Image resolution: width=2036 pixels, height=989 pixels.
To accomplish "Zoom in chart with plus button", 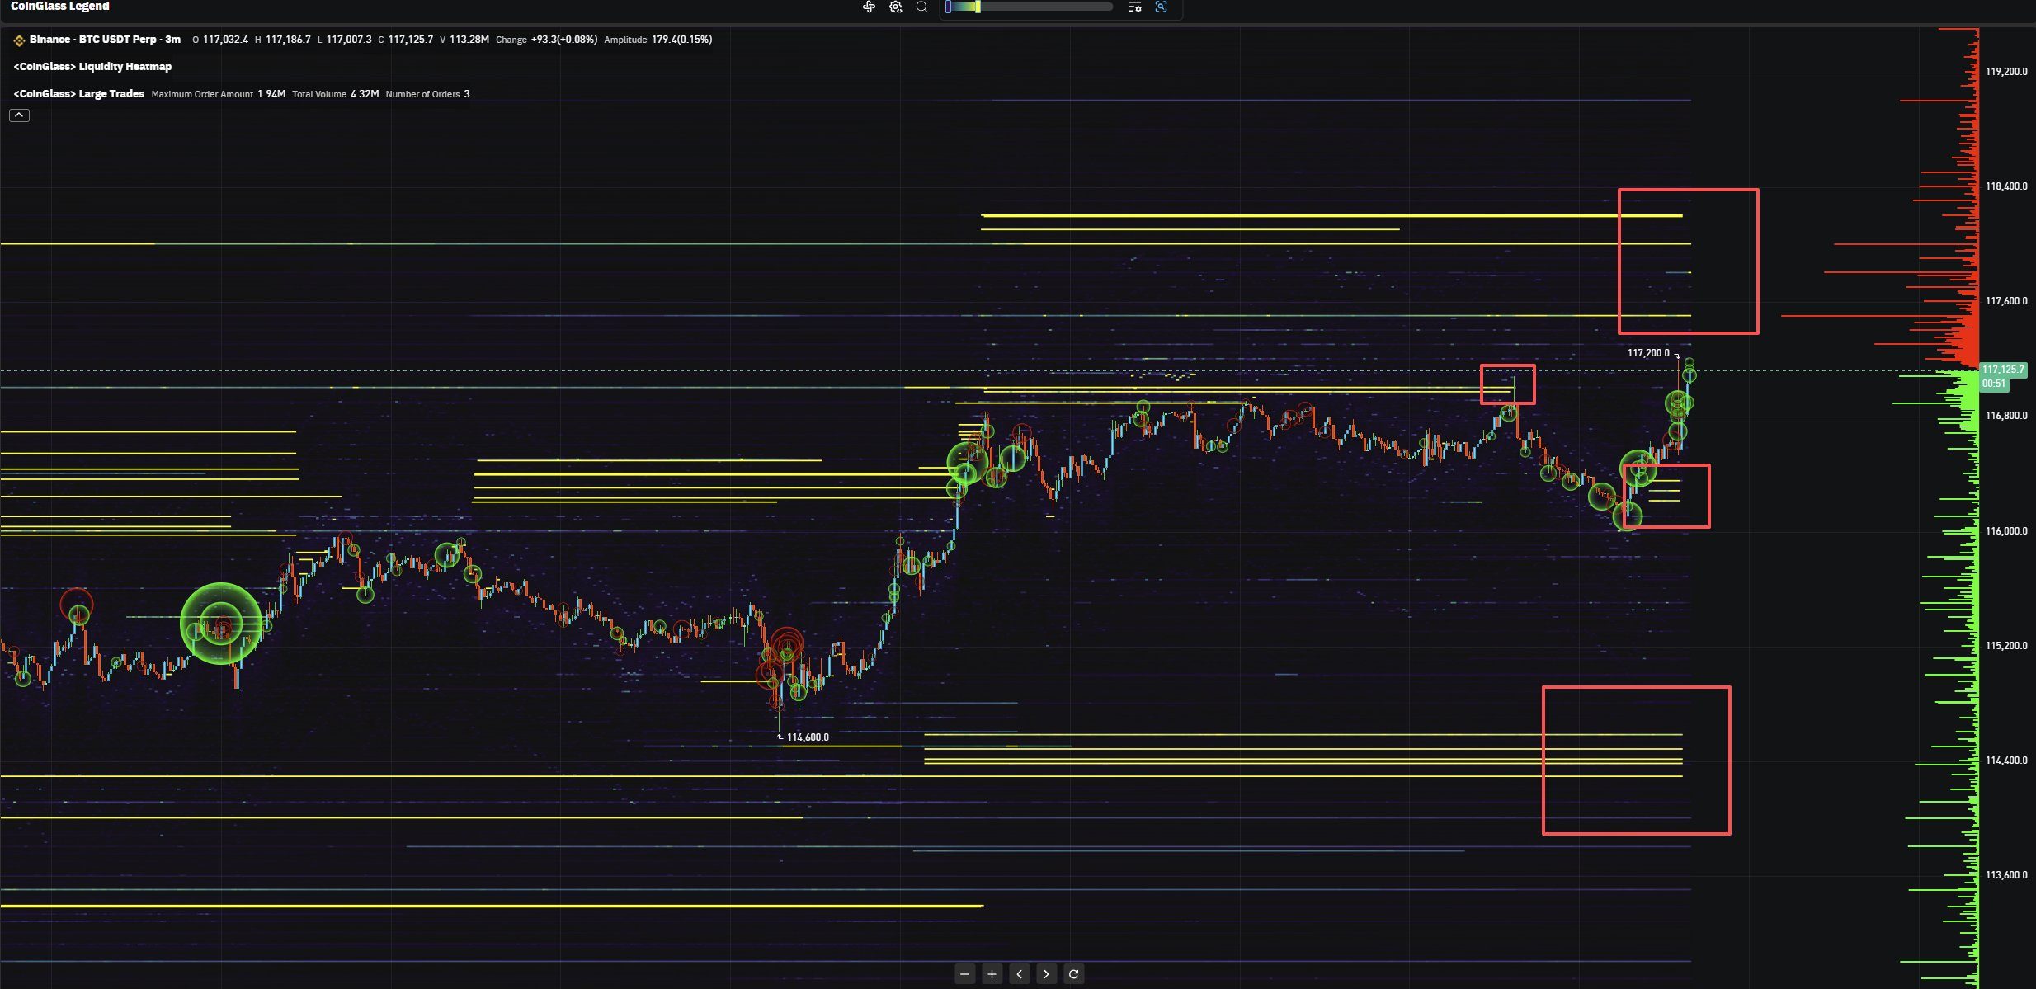I will (992, 974).
